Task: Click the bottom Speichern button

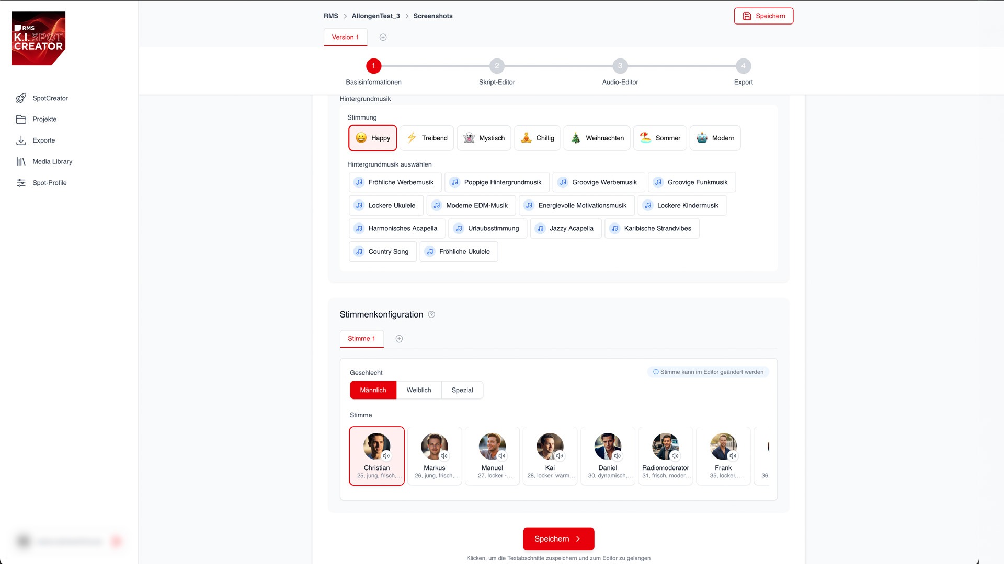Action: pyautogui.click(x=558, y=538)
